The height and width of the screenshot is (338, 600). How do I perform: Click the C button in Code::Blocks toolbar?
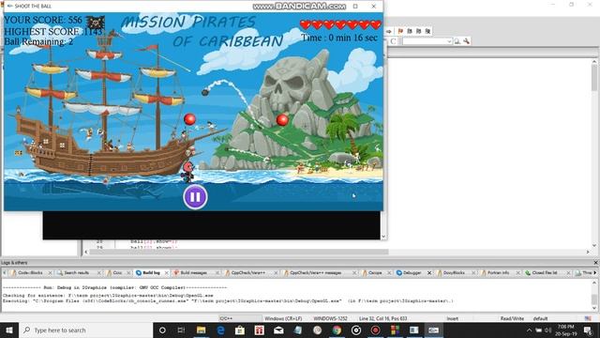(393, 41)
